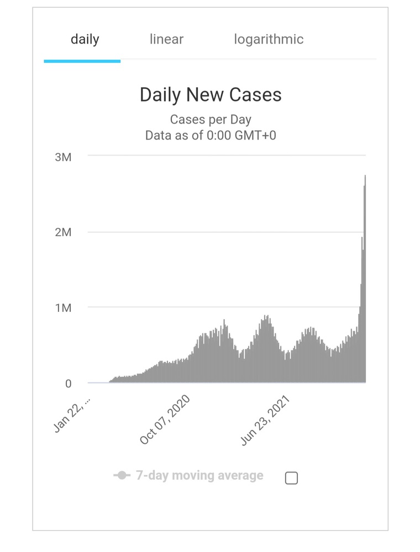420x552 pixels.
Task: Open the logarithmic view tab
Action: coord(269,39)
